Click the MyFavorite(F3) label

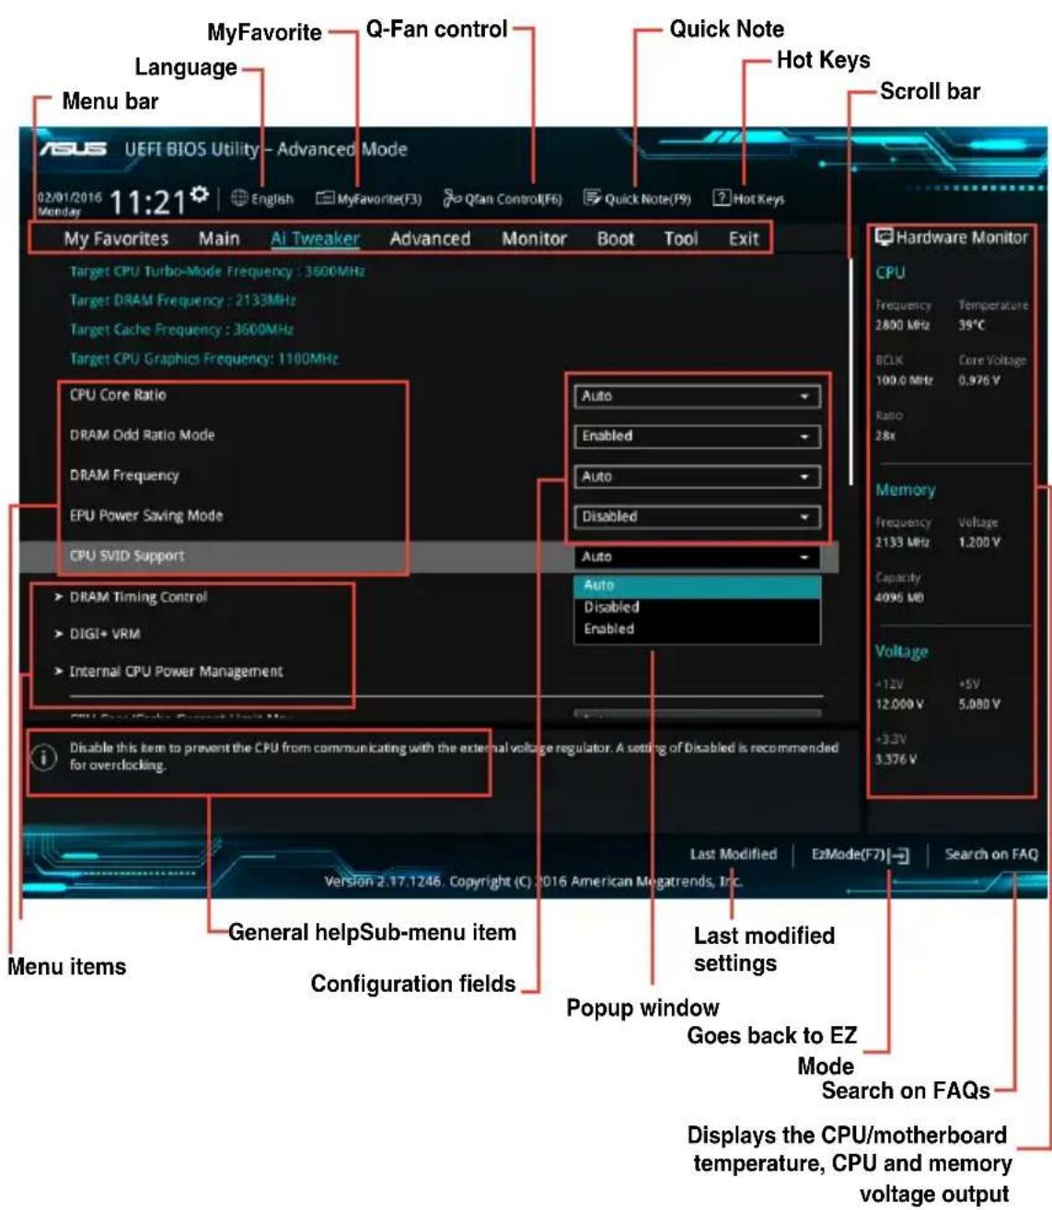[x=379, y=199]
